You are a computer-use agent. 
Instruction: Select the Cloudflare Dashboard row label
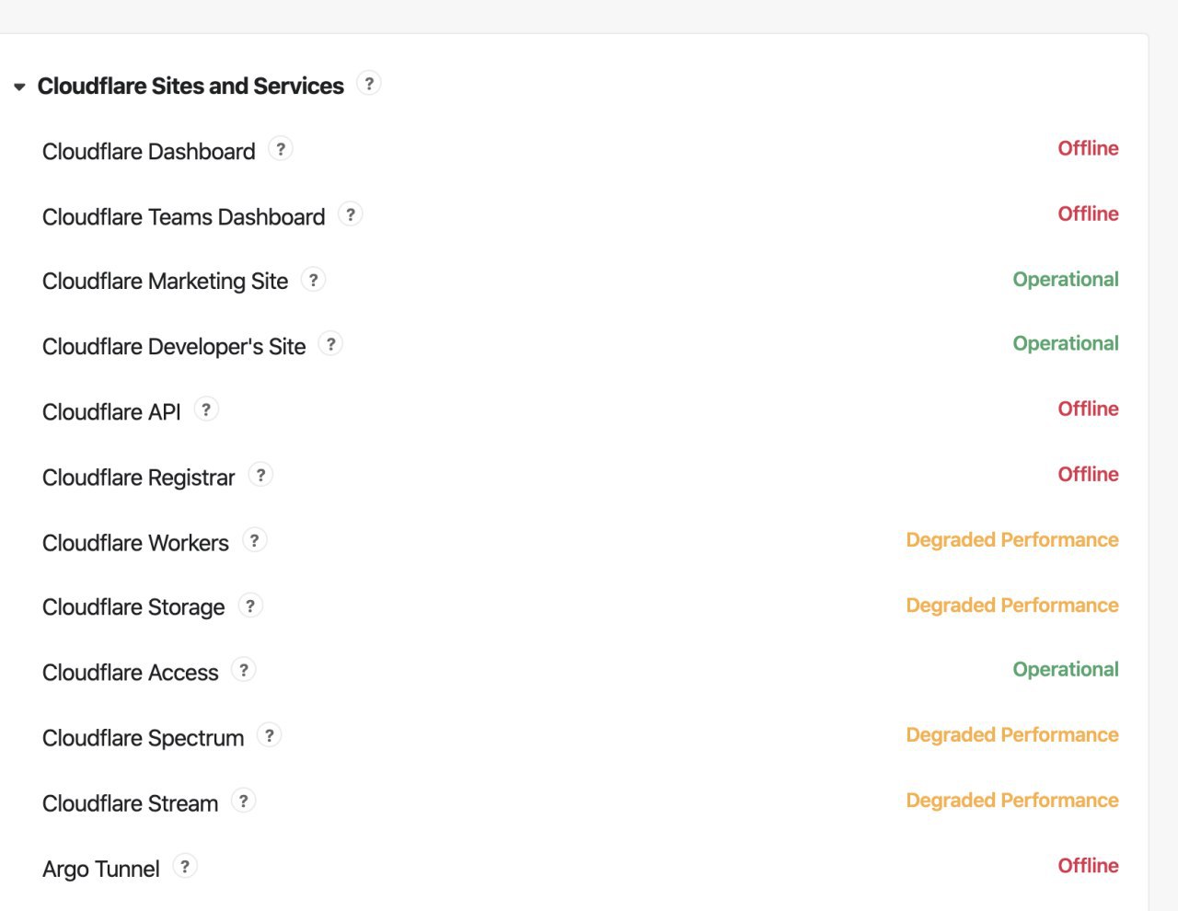click(149, 152)
